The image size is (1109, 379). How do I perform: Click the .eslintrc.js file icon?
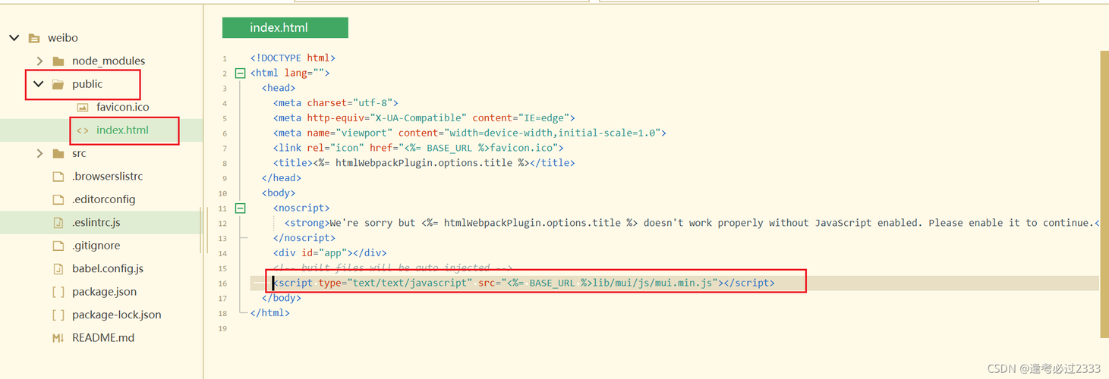58,223
